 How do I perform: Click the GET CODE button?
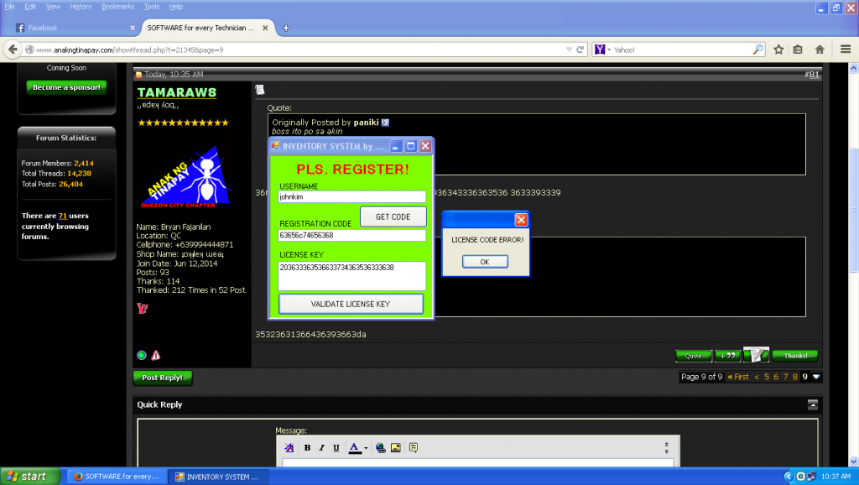tap(393, 216)
